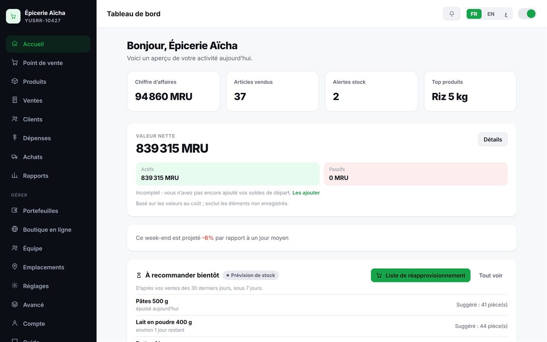Click the Détails button

(493, 139)
